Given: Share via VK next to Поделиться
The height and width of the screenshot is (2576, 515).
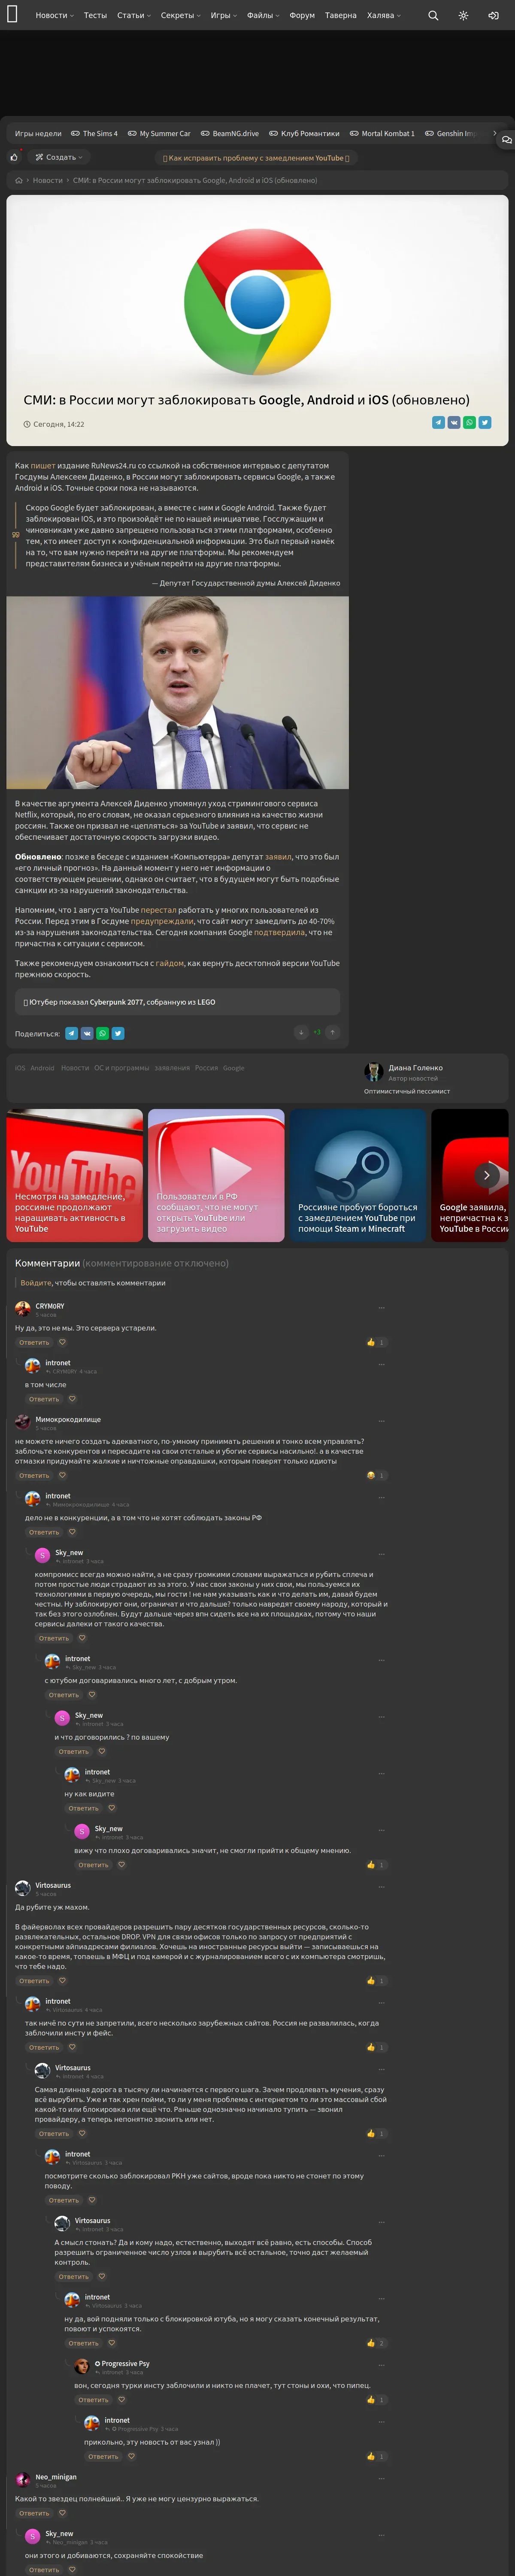Looking at the screenshot, I should [87, 1033].
